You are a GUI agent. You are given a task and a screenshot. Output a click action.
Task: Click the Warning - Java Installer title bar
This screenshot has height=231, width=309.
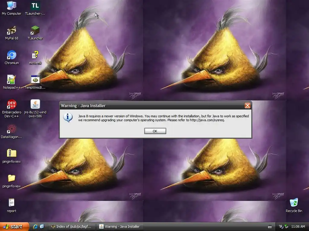pyautogui.click(x=152, y=106)
